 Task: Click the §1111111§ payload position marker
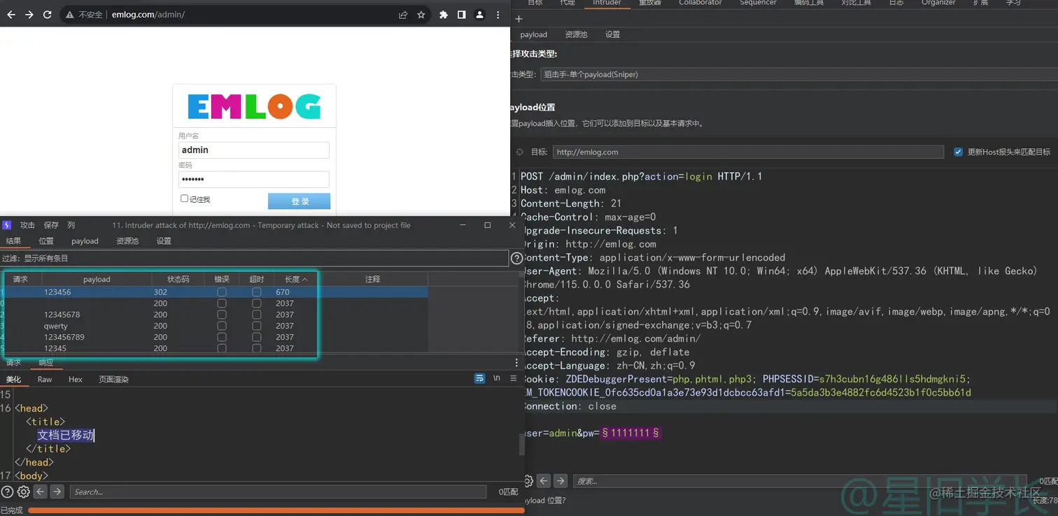click(x=631, y=433)
